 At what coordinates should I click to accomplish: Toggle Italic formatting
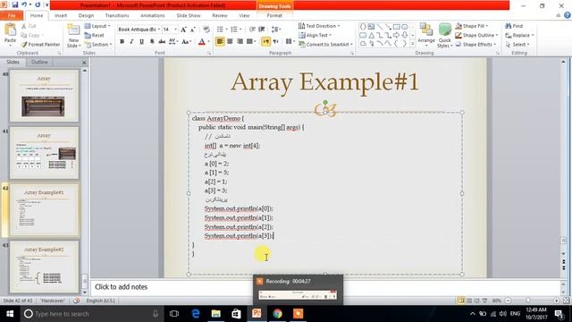(x=131, y=42)
